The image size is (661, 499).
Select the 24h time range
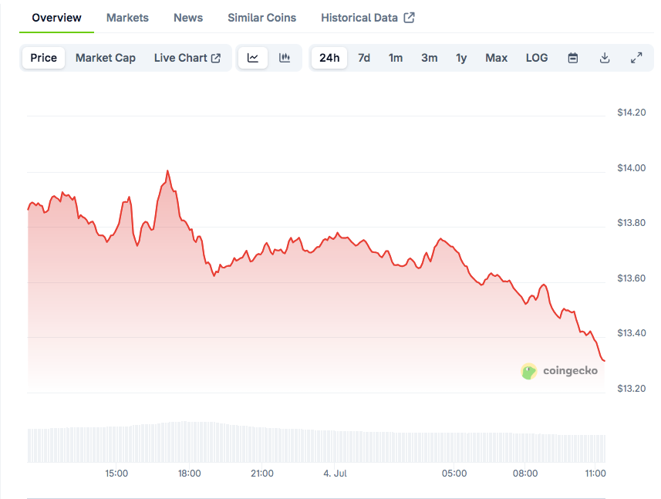click(329, 58)
